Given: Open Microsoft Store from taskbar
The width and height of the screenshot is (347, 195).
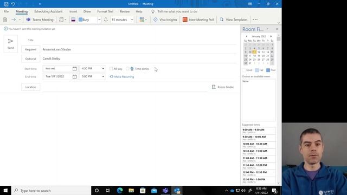Looking at the screenshot, I should pyautogui.click(x=143, y=190).
